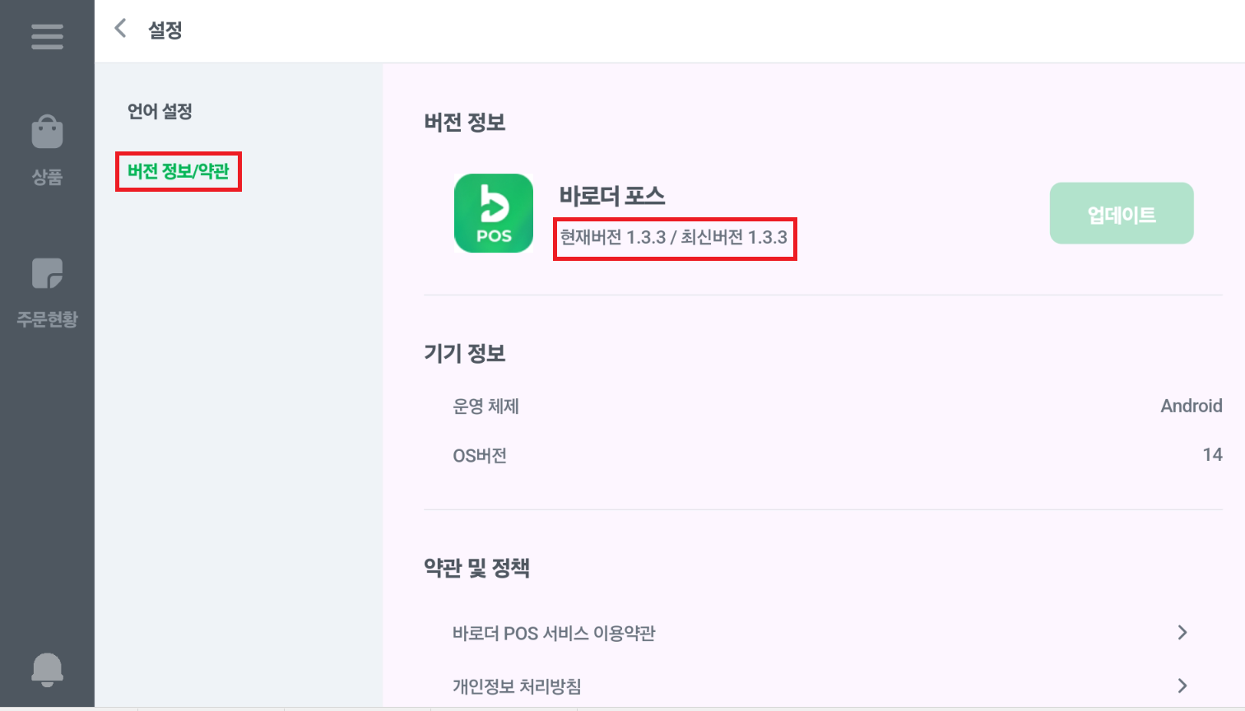Click the 설정 page title
1245x711 pixels.
[165, 30]
